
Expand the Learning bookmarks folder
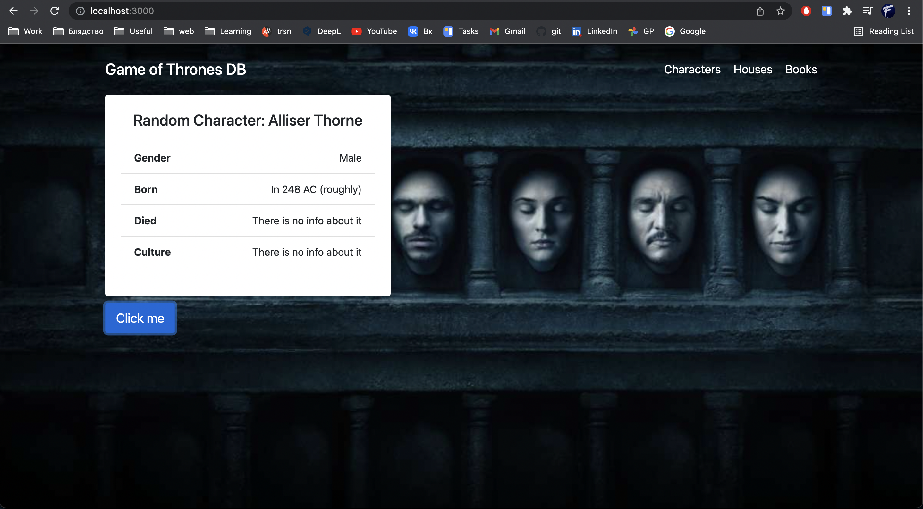click(228, 31)
